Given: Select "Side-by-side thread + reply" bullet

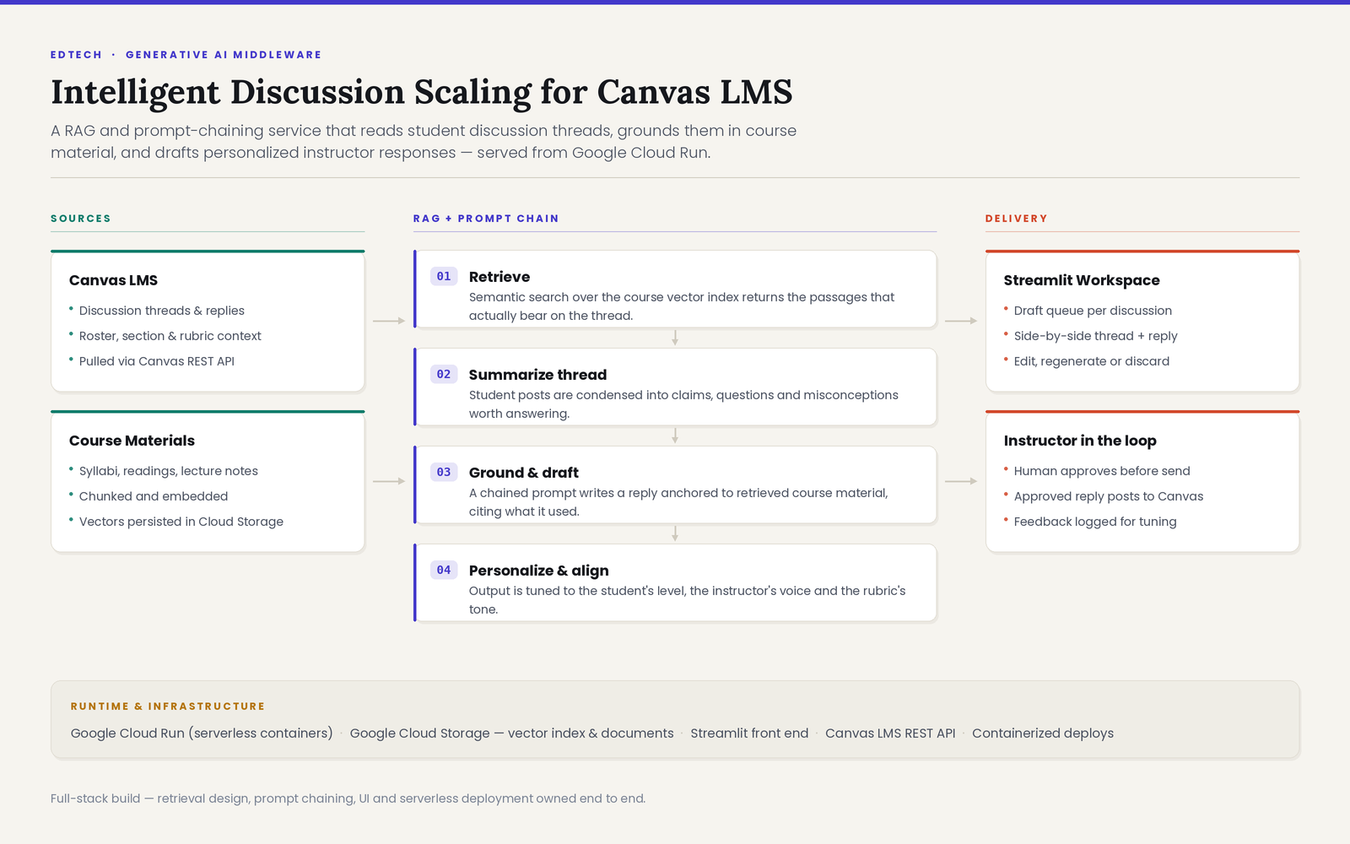Looking at the screenshot, I should click(x=1096, y=336).
